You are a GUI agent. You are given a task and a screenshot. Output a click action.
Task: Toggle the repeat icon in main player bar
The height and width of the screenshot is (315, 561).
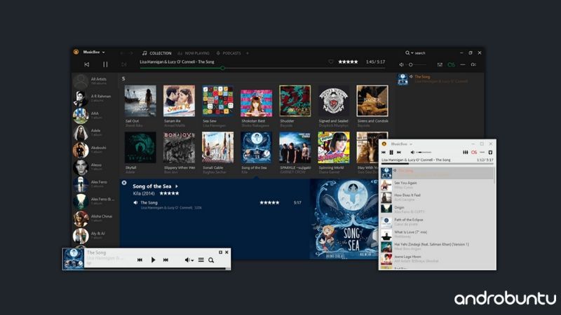click(x=473, y=64)
